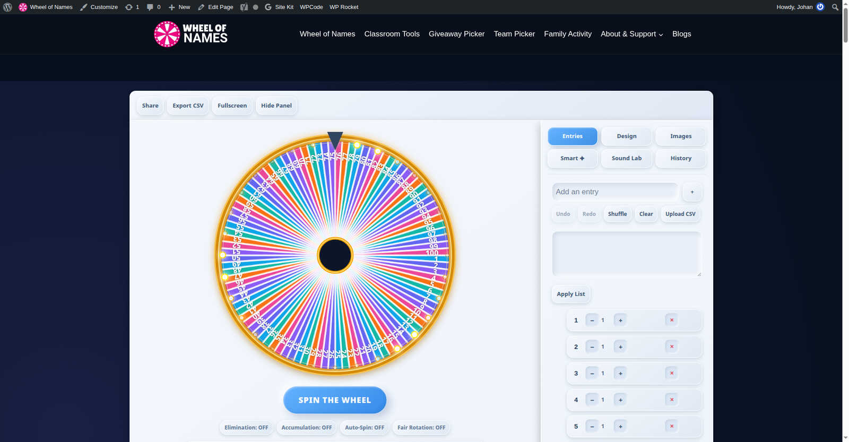This screenshot has height=442, width=849.
Task: Decrease weight of entry 1
Action: 592,320
